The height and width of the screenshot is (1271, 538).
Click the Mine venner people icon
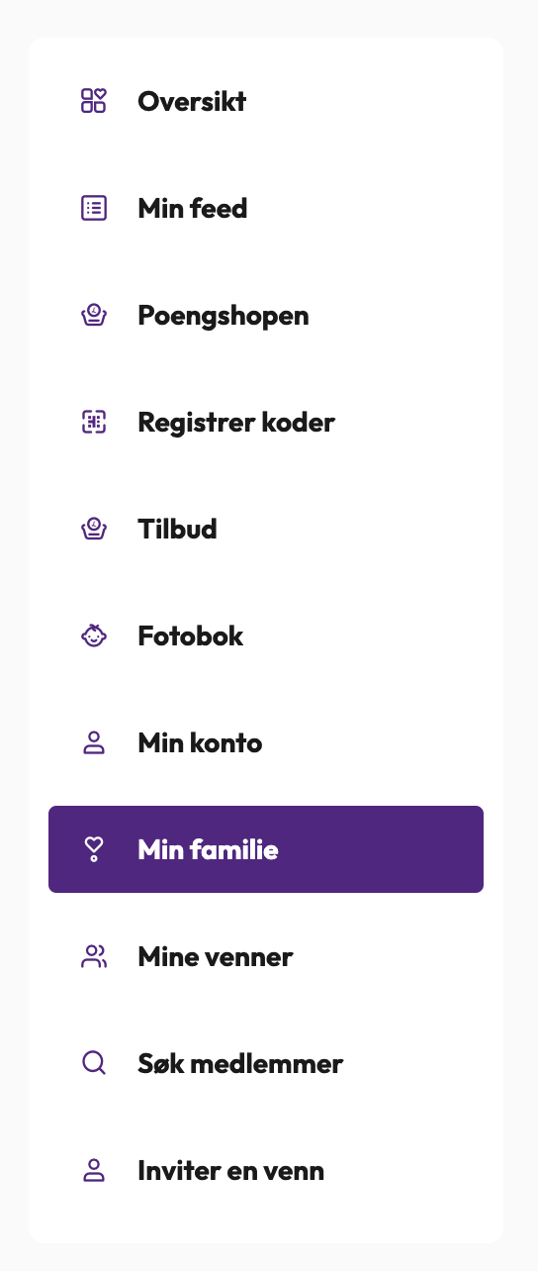[x=93, y=956]
